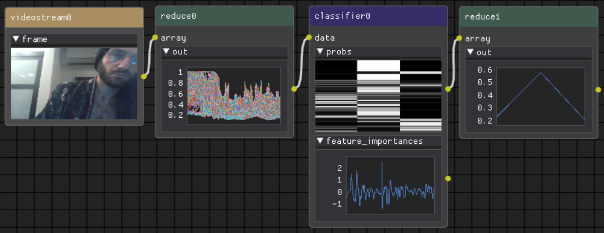Click the triangle line plot in reduce1

tap(540, 96)
